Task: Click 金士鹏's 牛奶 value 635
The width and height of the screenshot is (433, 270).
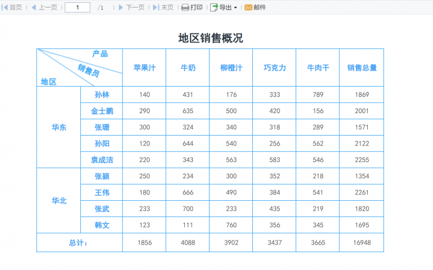Action: click(x=188, y=111)
